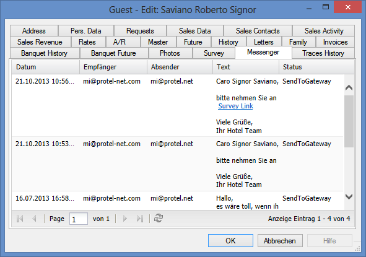Minimize the Guest Edit window
This screenshot has width=366, height=257.
pyautogui.click(x=309, y=9)
